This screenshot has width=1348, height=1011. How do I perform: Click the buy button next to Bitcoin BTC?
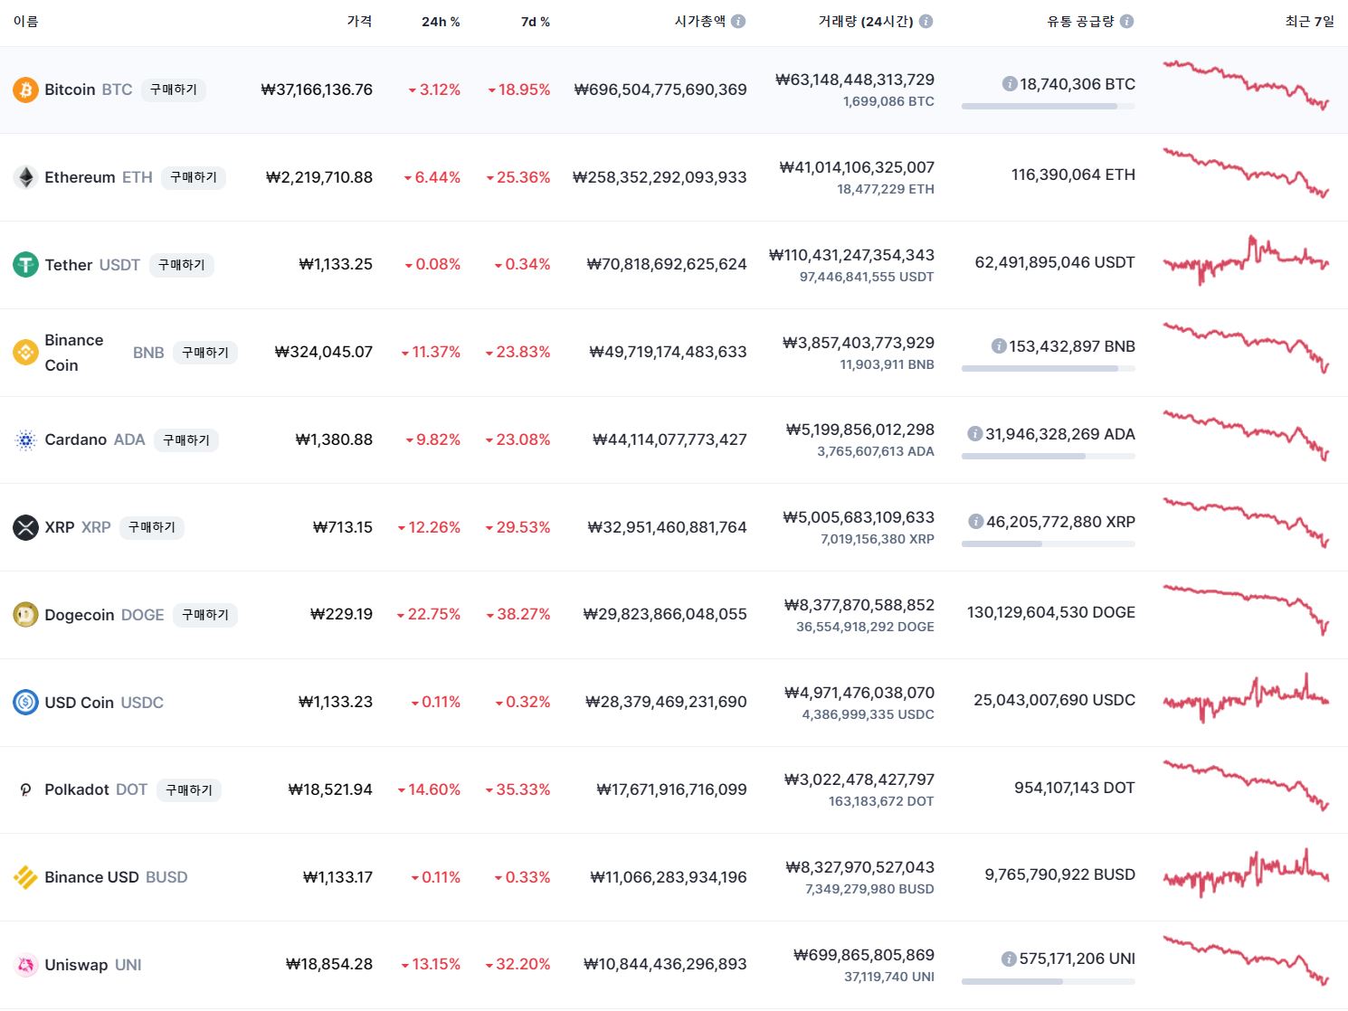tap(174, 90)
